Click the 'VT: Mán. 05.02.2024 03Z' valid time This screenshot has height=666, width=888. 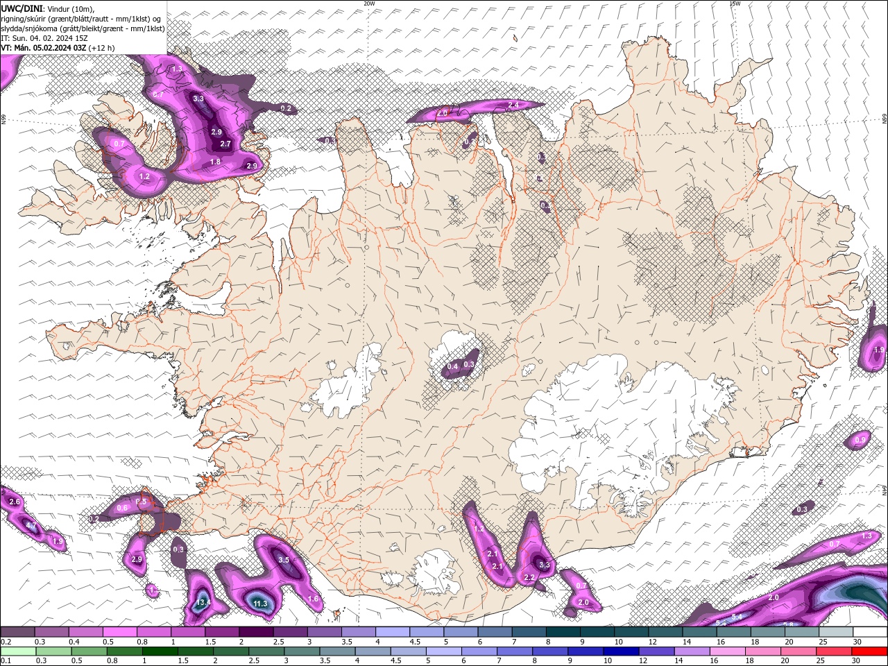click(44, 48)
